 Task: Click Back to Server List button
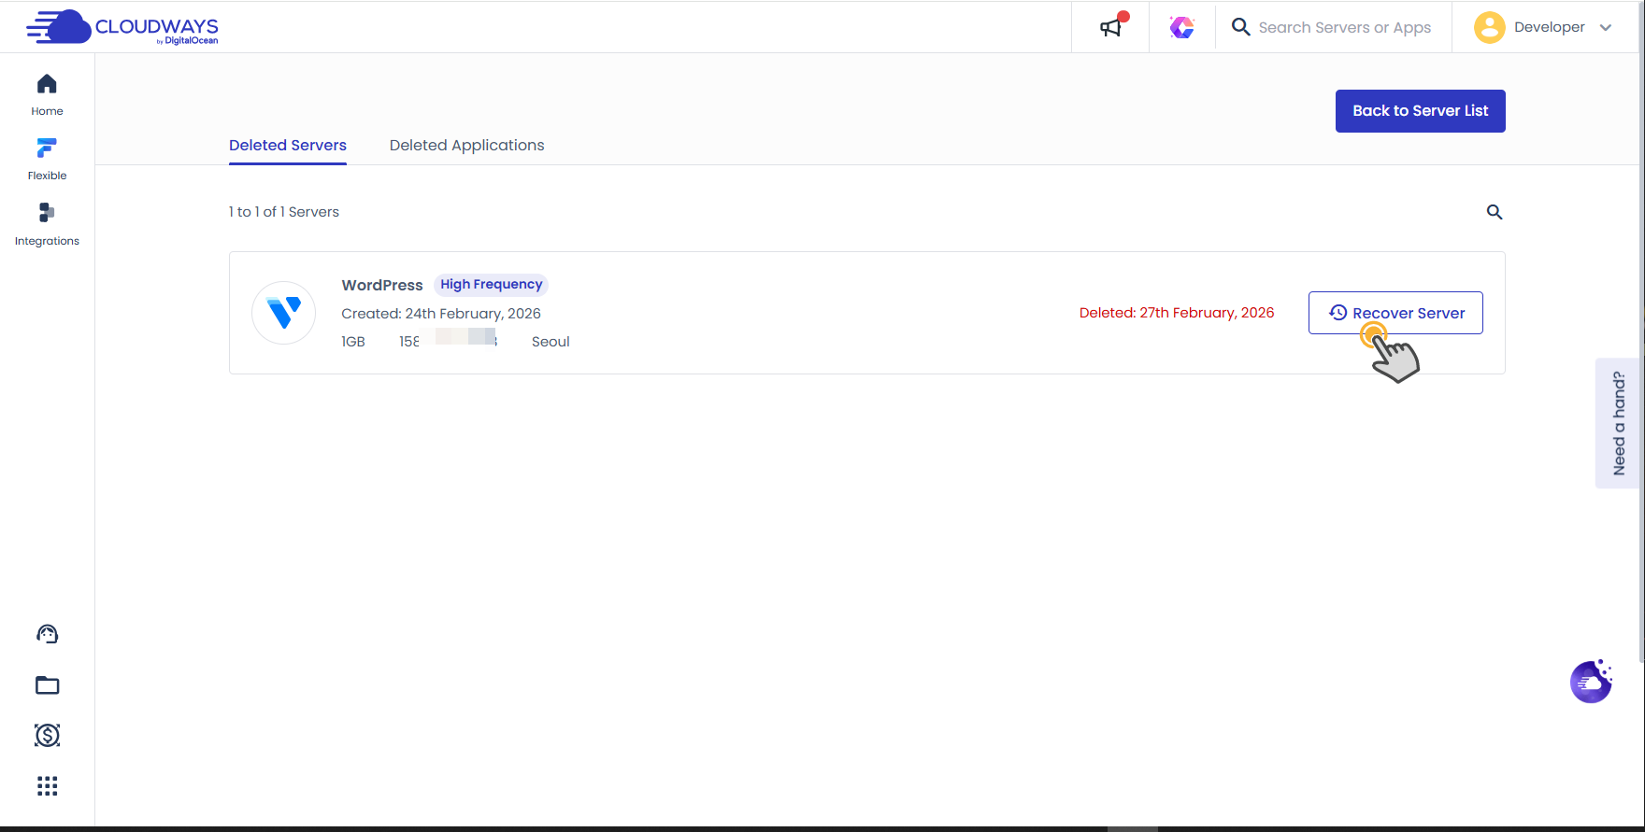tap(1420, 111)
